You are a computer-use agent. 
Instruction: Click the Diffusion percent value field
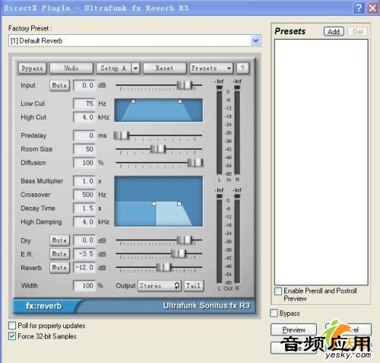click(84, 163)
